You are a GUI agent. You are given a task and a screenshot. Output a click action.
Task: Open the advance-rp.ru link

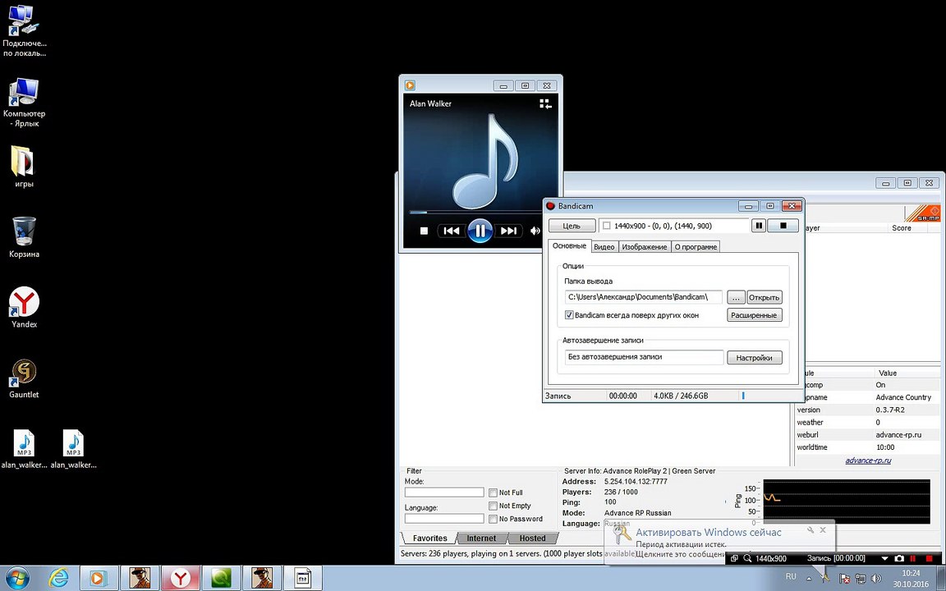point(868,460)
